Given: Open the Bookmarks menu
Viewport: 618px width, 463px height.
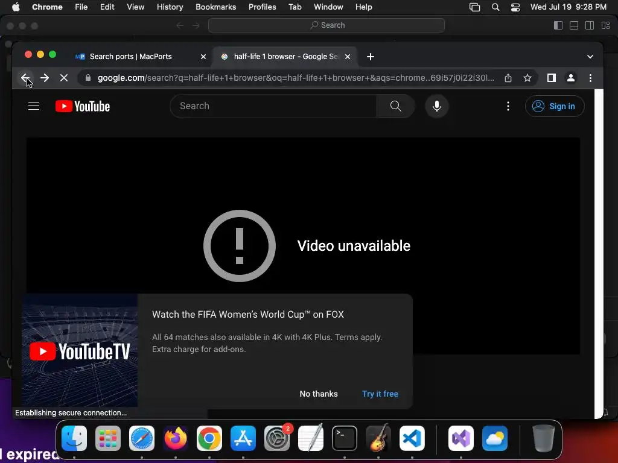Looking at the screenshot, I should click(x=216, y=7).
